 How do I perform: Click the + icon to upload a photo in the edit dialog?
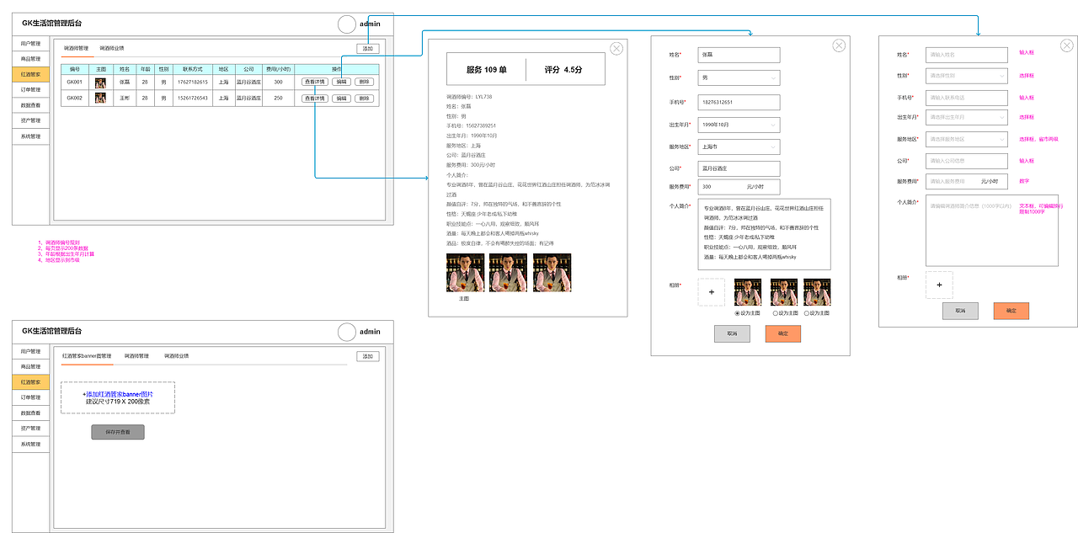point(712,291)
